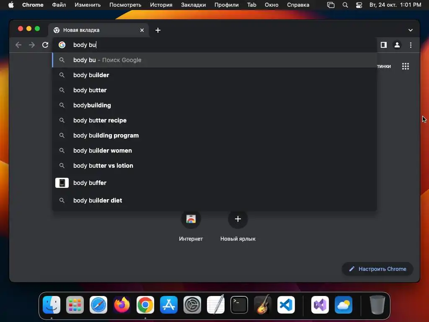Open Control Center in menu bar
Image resolution: width=429 pixels, height=322 pixels.
(359, 5)
